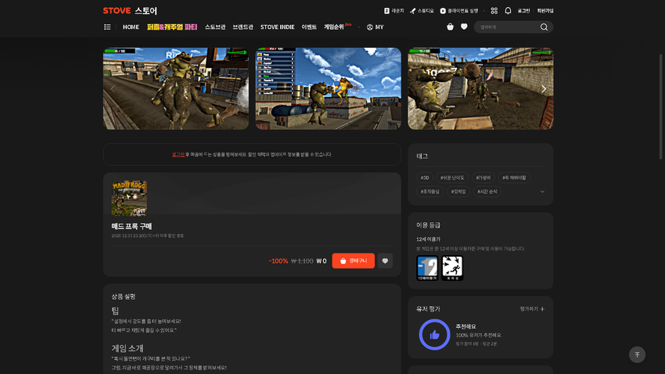Open the notifications bell icon

[x=508, y=11]
